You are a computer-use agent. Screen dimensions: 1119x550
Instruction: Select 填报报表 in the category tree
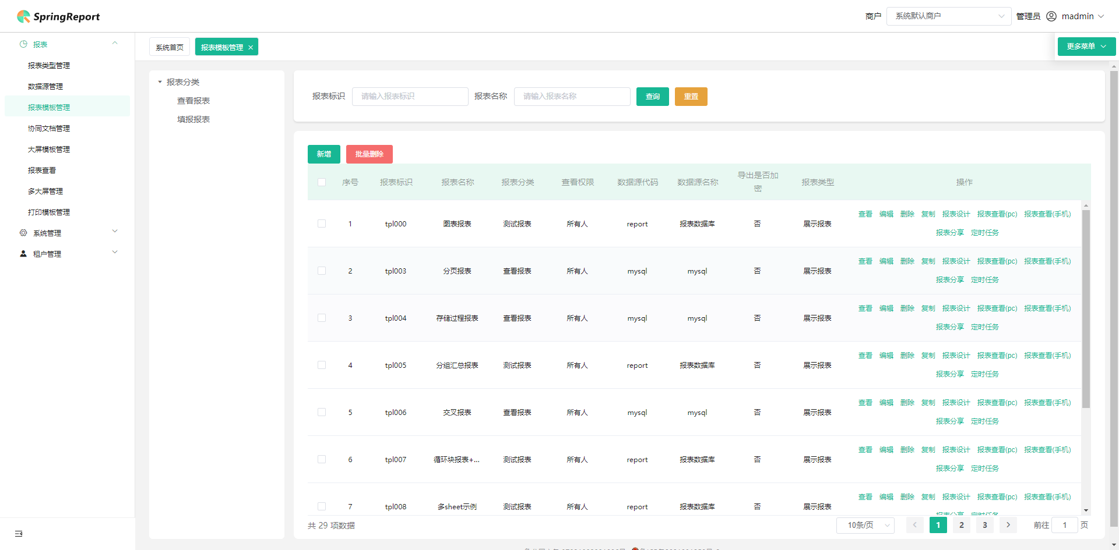[x=193, y=119]
